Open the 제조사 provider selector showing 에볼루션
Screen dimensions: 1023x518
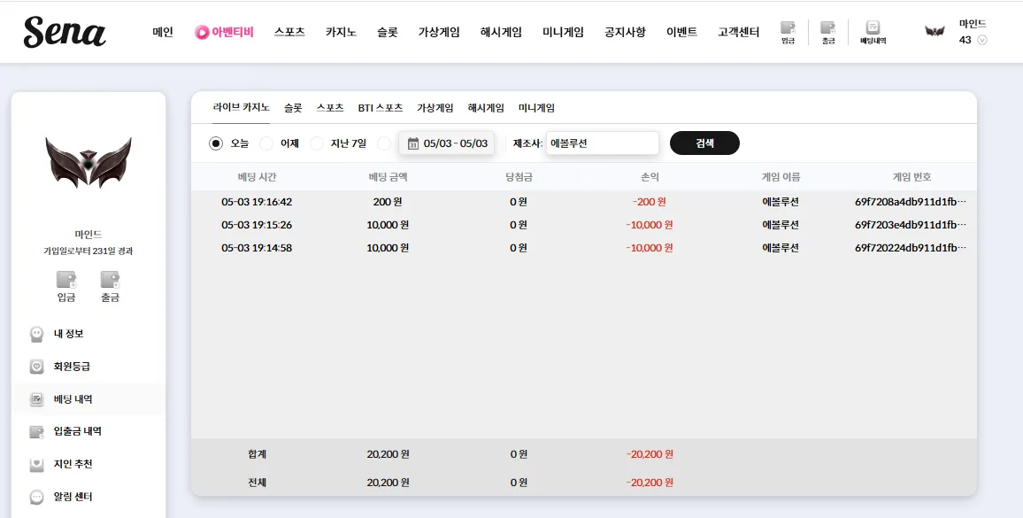602,143
